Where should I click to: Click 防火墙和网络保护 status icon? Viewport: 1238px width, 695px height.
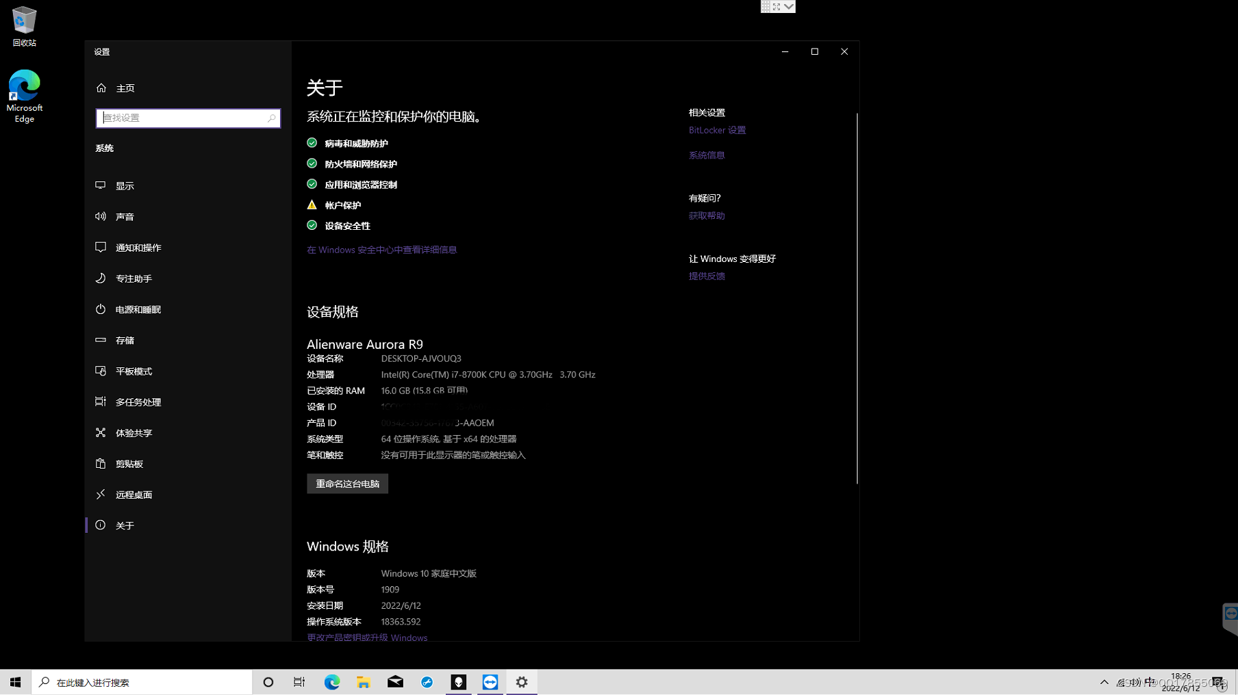[x=312, y=163]
